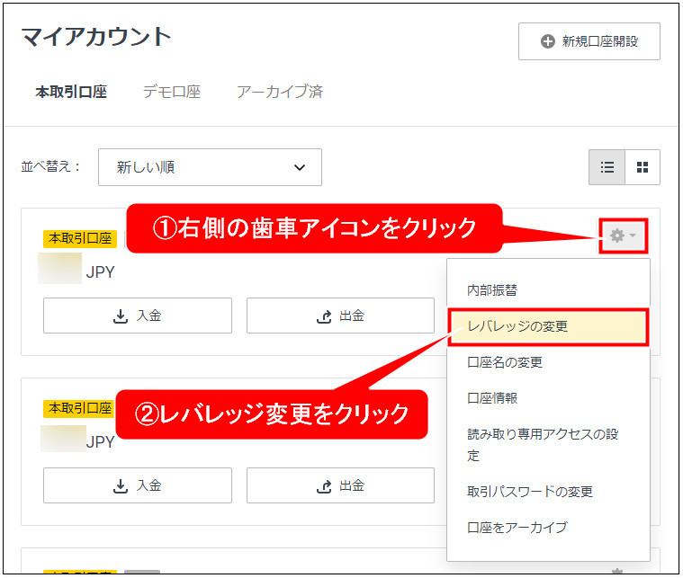Click the 本取引口座 badge on first account
Viewport: 683px width, 578px height.
point(80,238)
